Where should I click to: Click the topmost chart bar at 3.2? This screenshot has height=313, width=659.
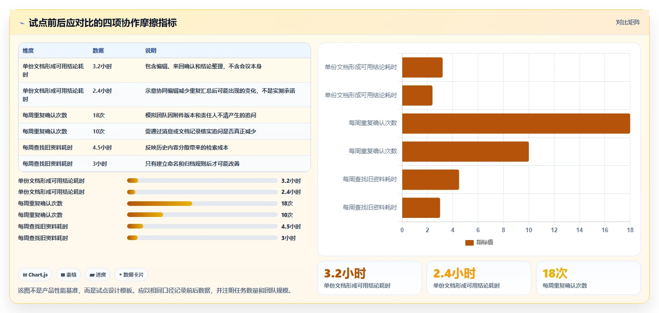(422, 67)
